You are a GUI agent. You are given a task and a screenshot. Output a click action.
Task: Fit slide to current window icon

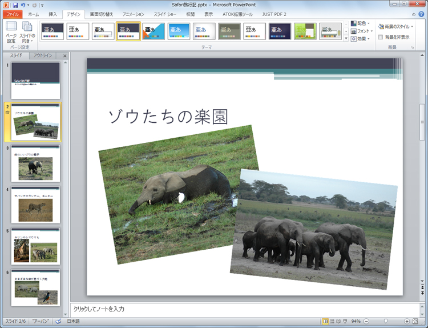click(415, 321)
